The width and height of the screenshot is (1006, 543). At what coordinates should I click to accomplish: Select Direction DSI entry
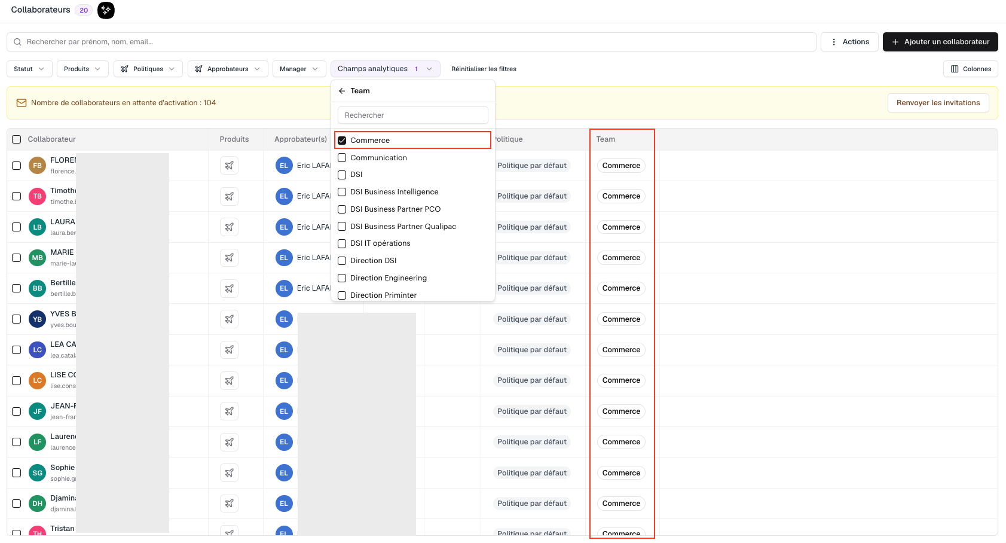(373, 261)
